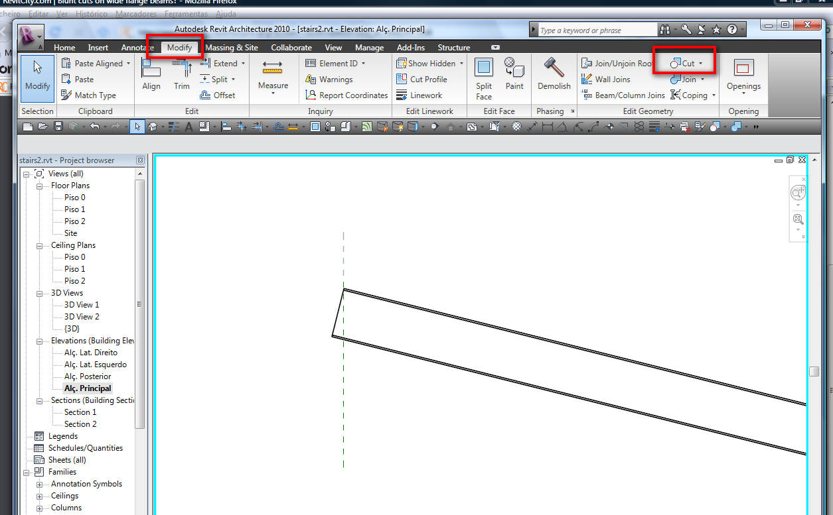Open the Coping dropdown
This screenshot has width=833, height=515.
714,95
